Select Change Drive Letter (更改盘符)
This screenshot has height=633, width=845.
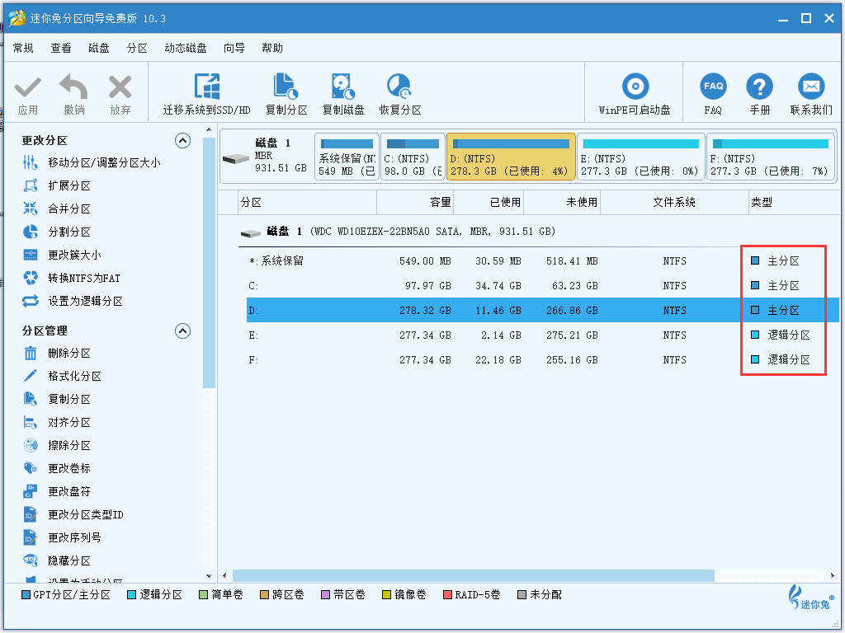tap(57, 491)
